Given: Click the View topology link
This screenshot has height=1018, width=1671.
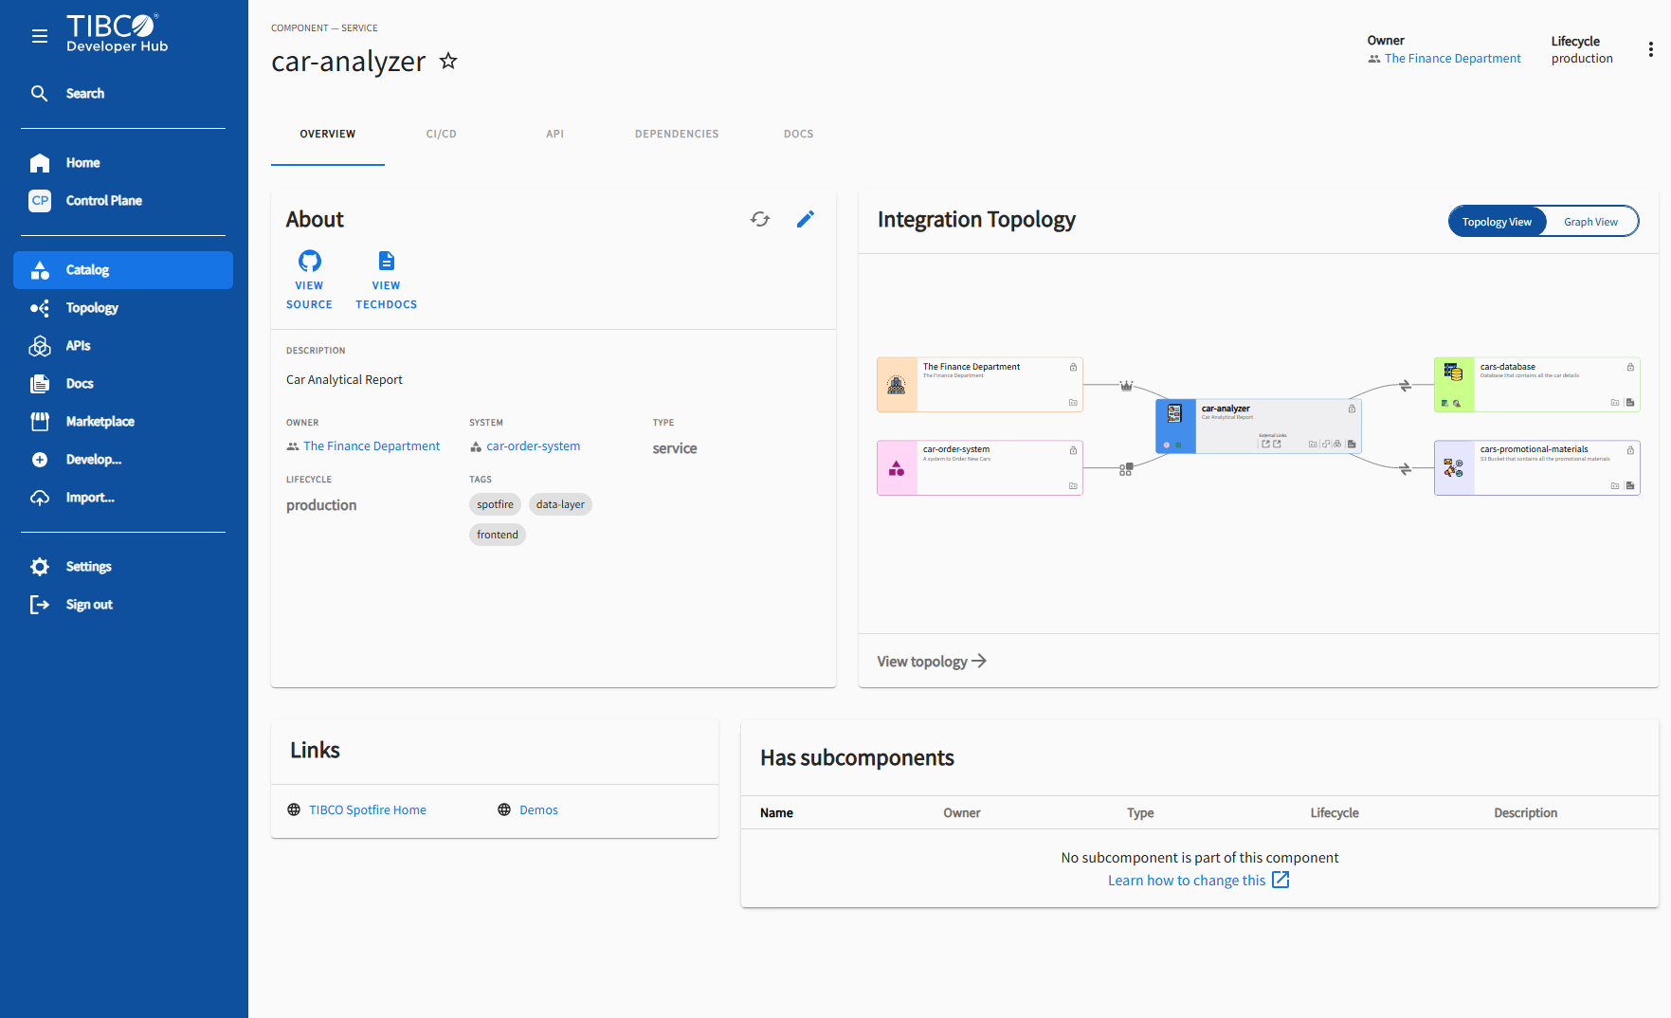Looking at the screenshot, I should pos(932,662).
